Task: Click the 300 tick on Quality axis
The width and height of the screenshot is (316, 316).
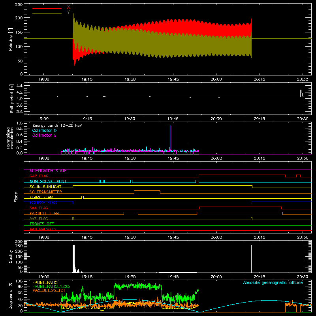Action: click(x=19, y=242)
